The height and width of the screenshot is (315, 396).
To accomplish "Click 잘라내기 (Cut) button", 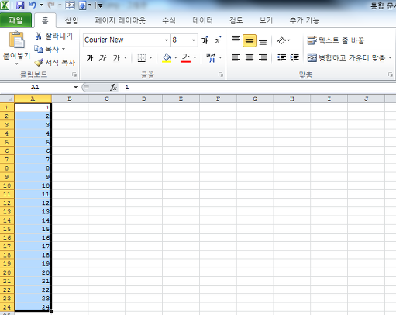I will 53,36.
